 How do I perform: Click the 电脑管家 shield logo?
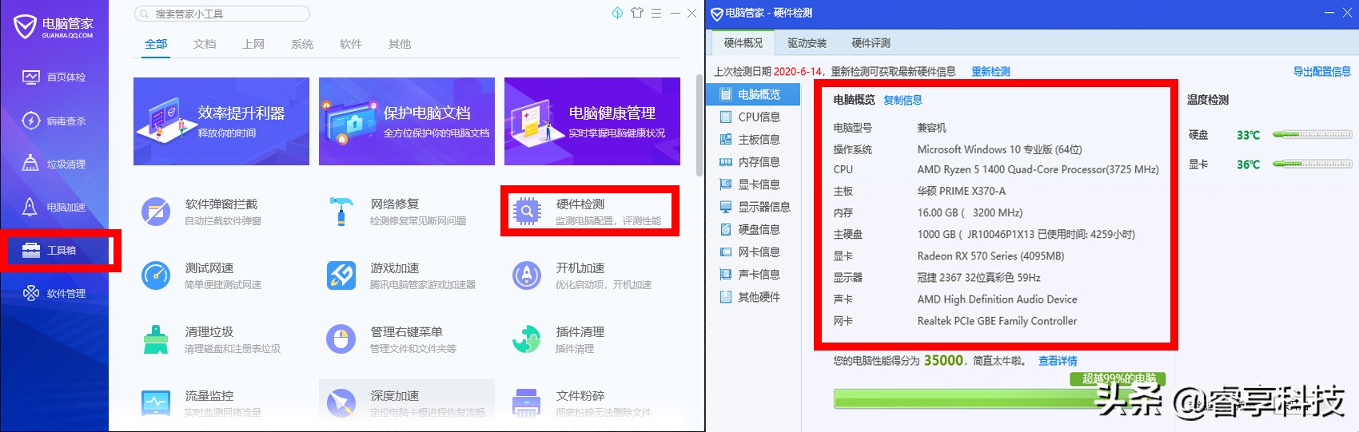coord(26,26)
